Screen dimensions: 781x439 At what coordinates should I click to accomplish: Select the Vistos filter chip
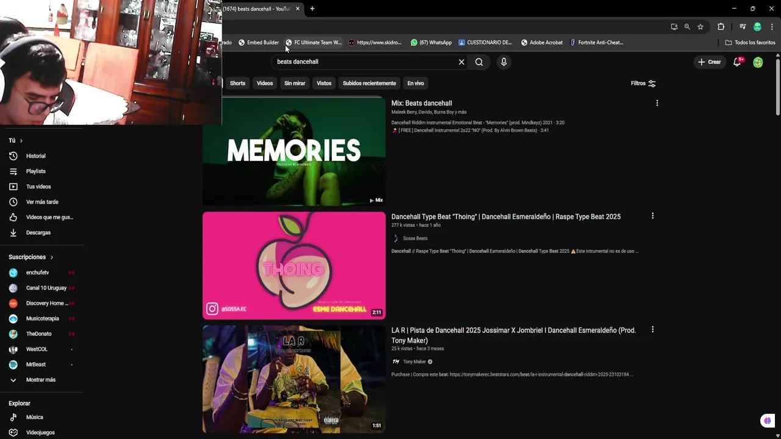(x=324, y=84)
